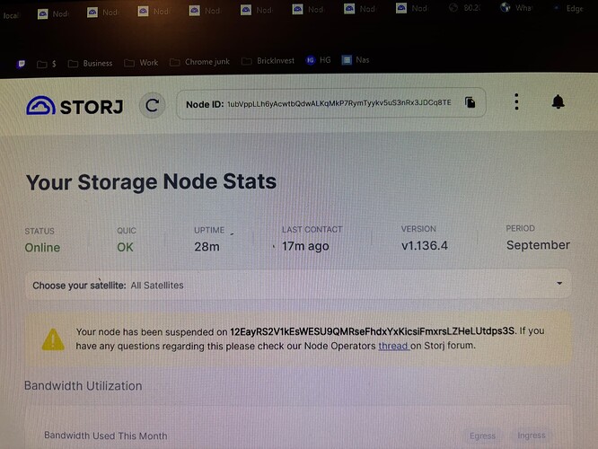
Task: Copy the Node ID to clipboard
Action: point(470,102)
